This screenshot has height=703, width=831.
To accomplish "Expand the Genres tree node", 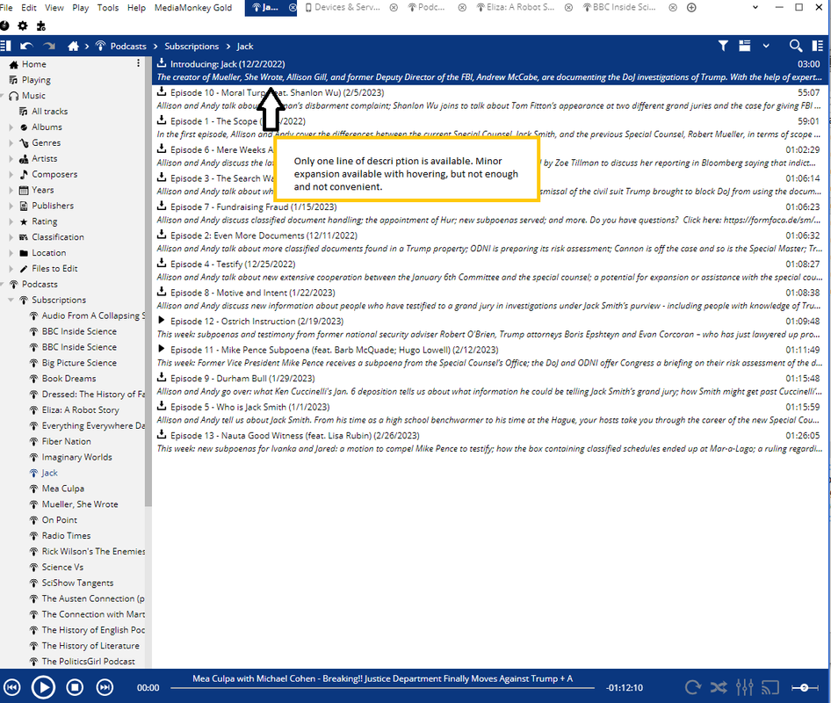I will [x=11, y=142].
